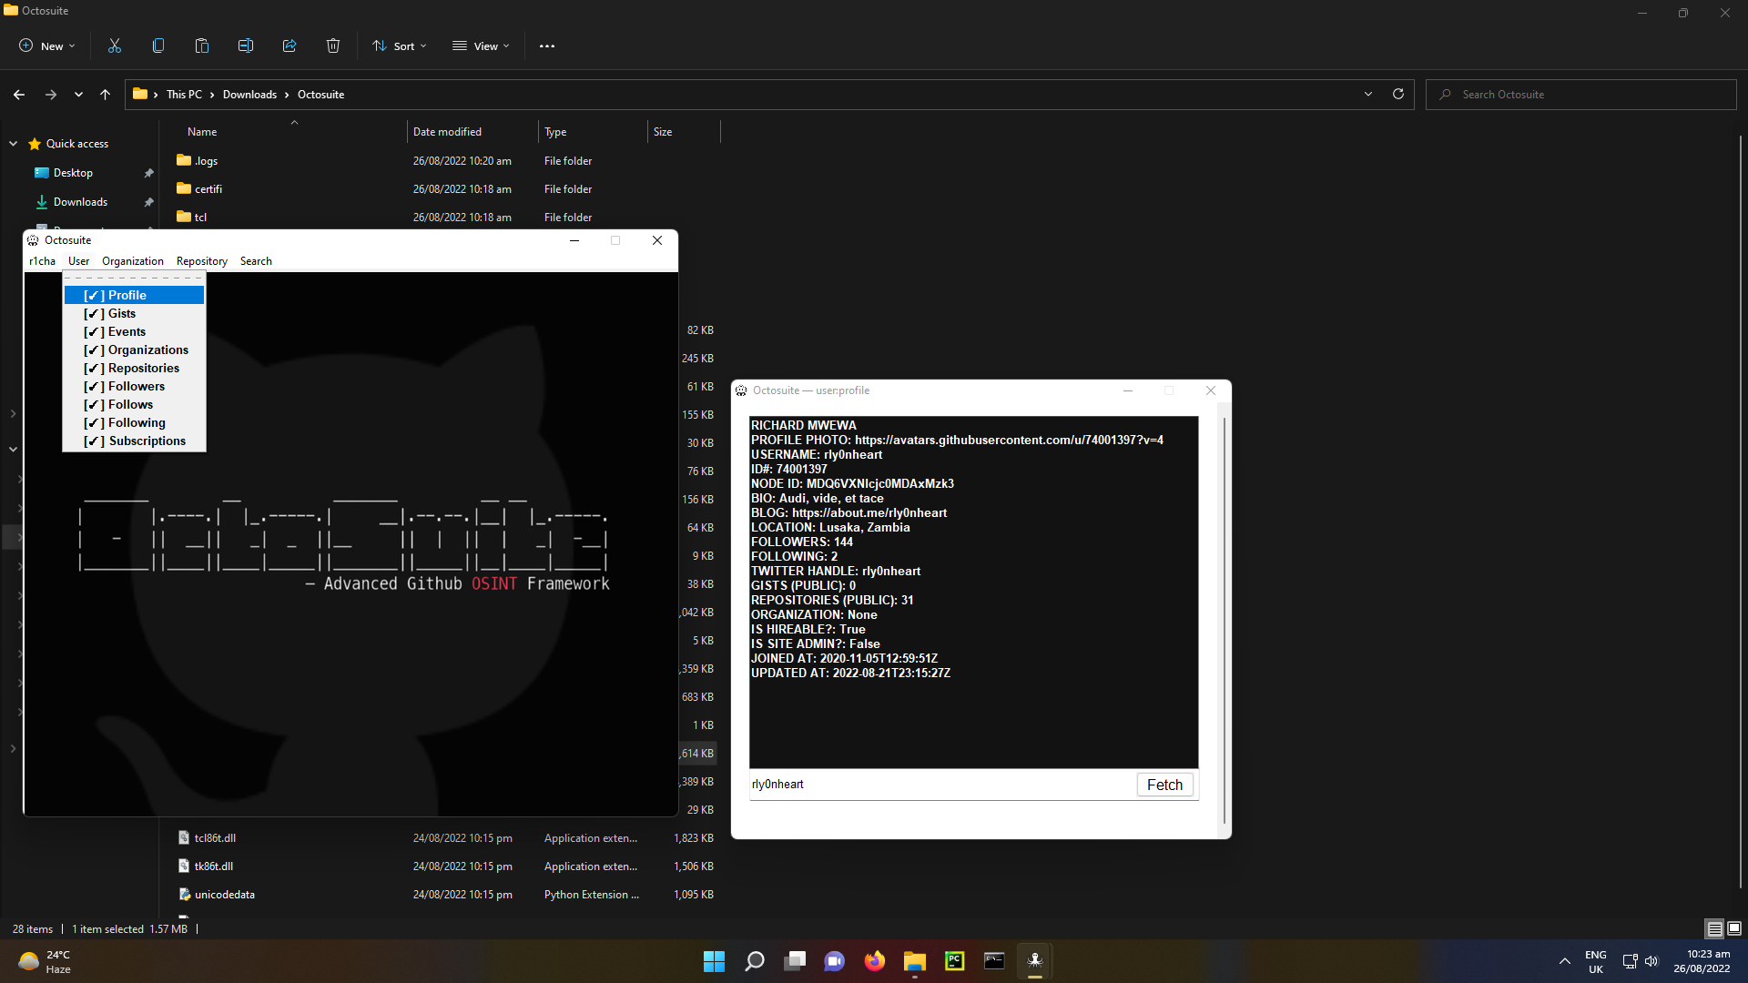
Task: Click the Share icon in Explorer toolbar
Action: [289, 46]
